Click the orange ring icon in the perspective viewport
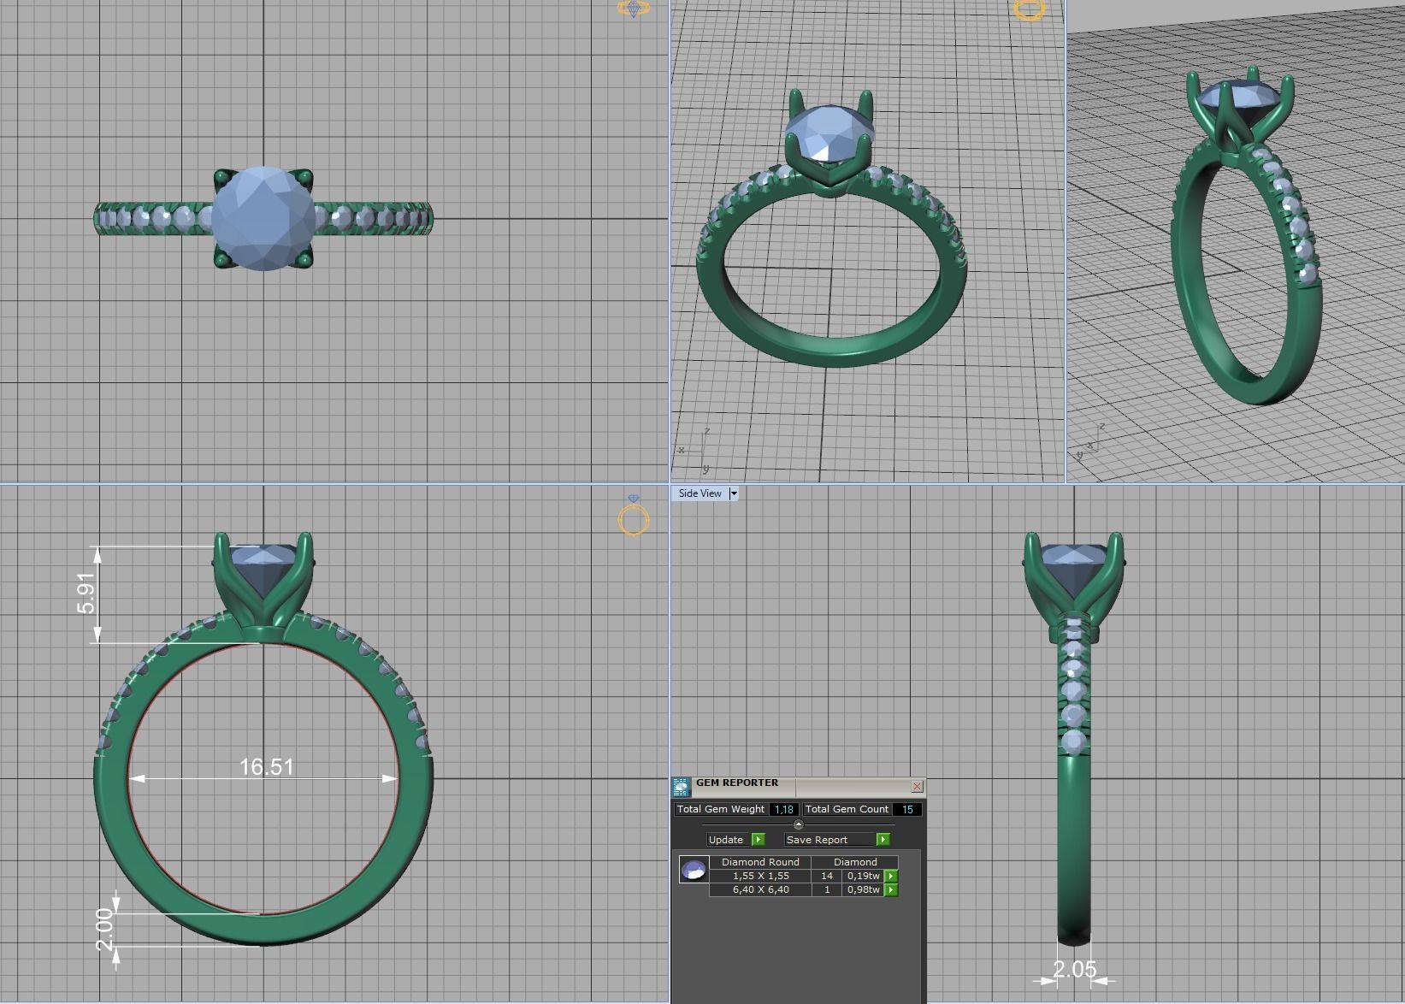Image resolution: width=1405 pixels, height=1004 pixels. [1029, 9]
